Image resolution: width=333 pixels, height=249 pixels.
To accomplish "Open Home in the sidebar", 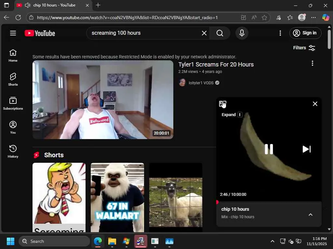I will (x=13, y=56).
